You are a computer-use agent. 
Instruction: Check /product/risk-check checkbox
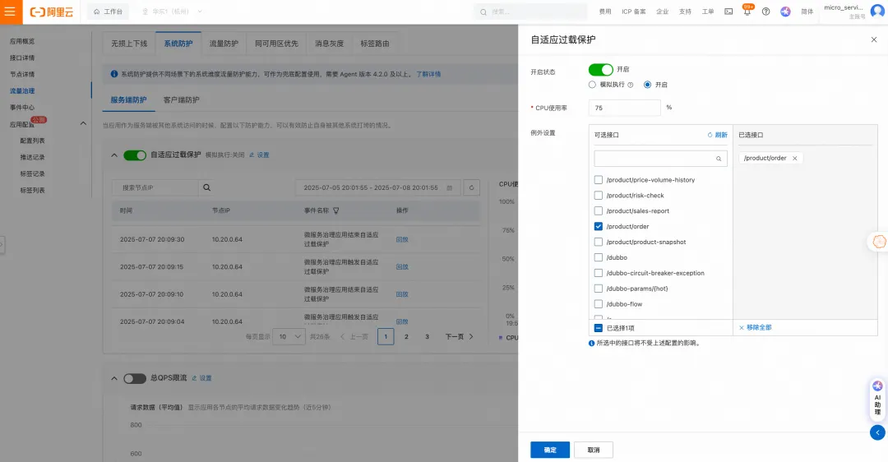click(598, 196)
